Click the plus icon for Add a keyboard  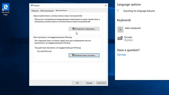[120, 29]
